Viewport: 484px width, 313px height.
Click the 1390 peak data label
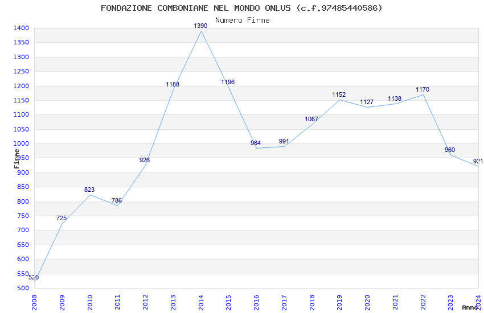point(200,26)
